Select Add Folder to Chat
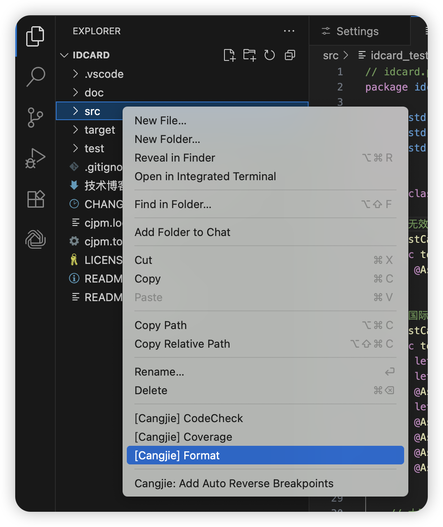The height and width of the screenshot is (527, 443). tap(265, 232)
